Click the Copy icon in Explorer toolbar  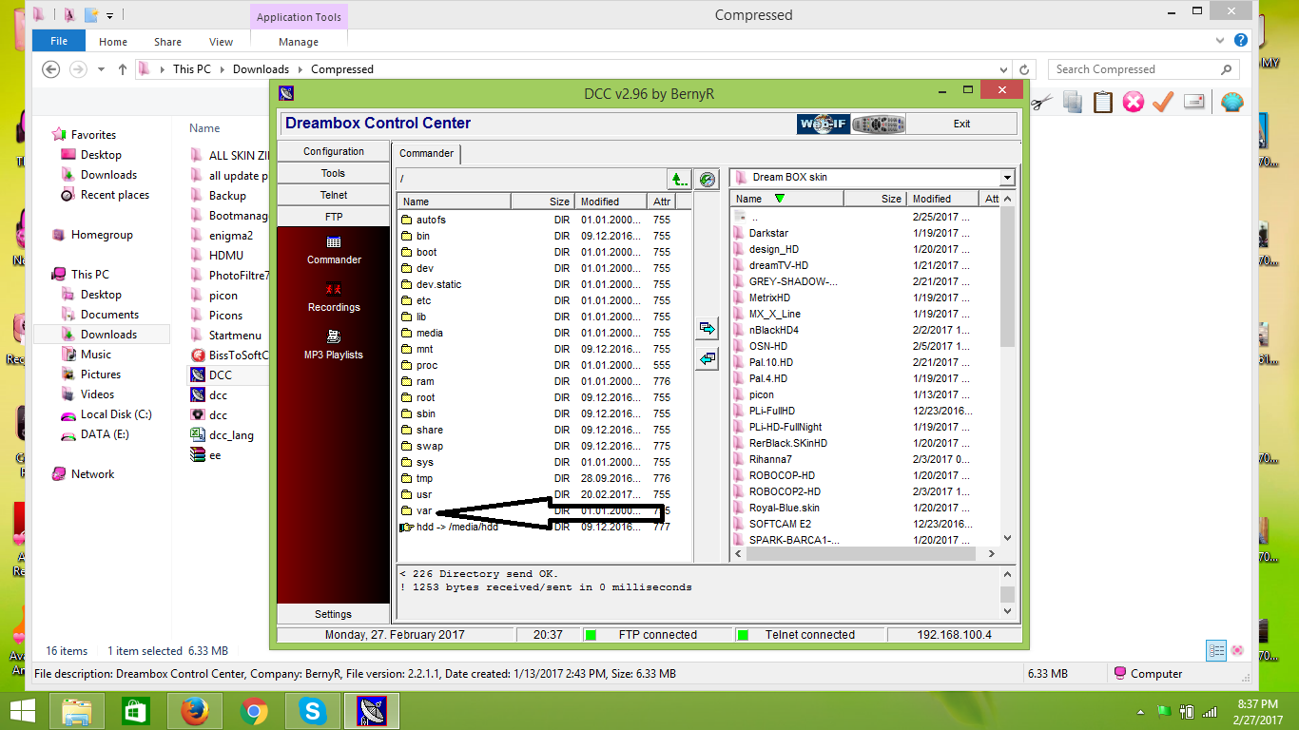(x=1073, y=102)
